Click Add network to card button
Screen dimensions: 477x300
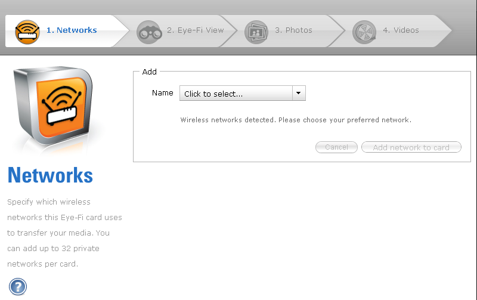pyautogui.click(x=411, y=147)
